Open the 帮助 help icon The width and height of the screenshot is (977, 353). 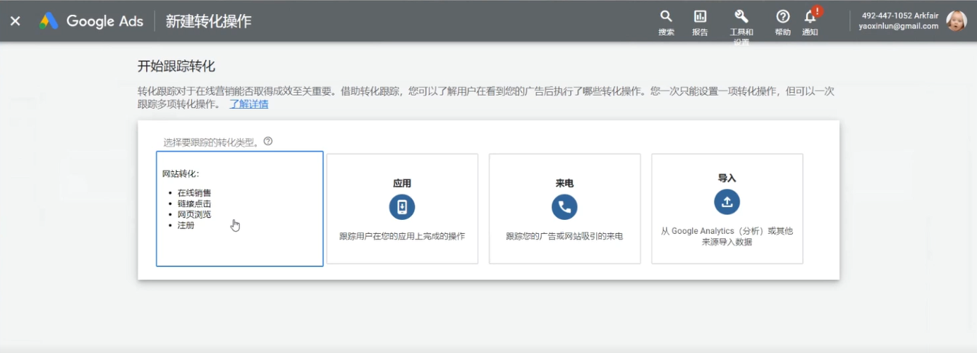(782, 23)
